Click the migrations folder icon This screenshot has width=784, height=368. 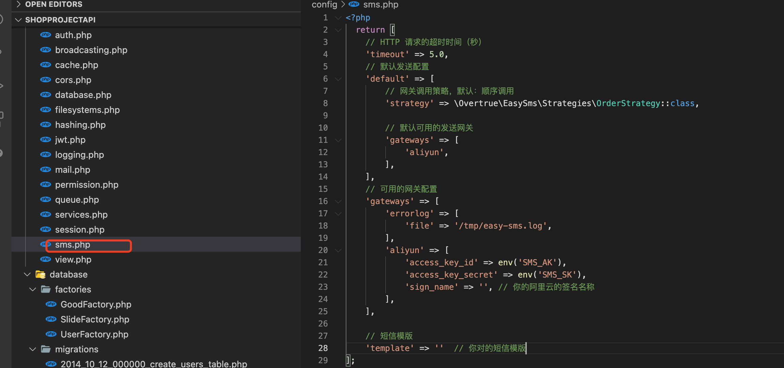[46, 349]
